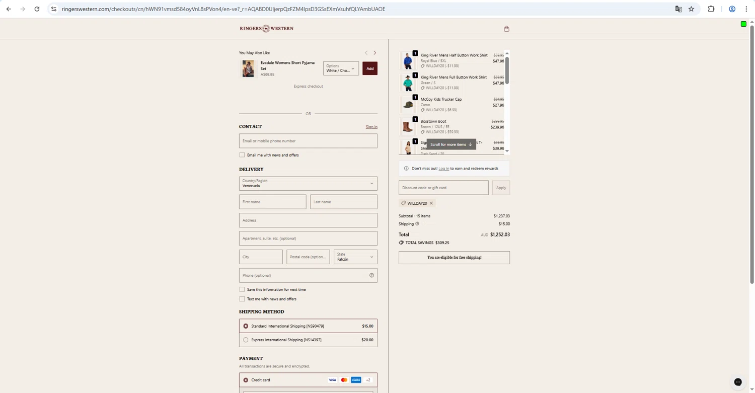
Task: Click the Apartment, suite field
Action: (x=308, y=239)
